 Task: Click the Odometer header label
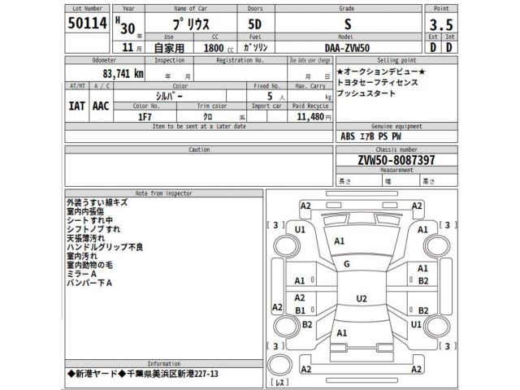tap(104, 60)
